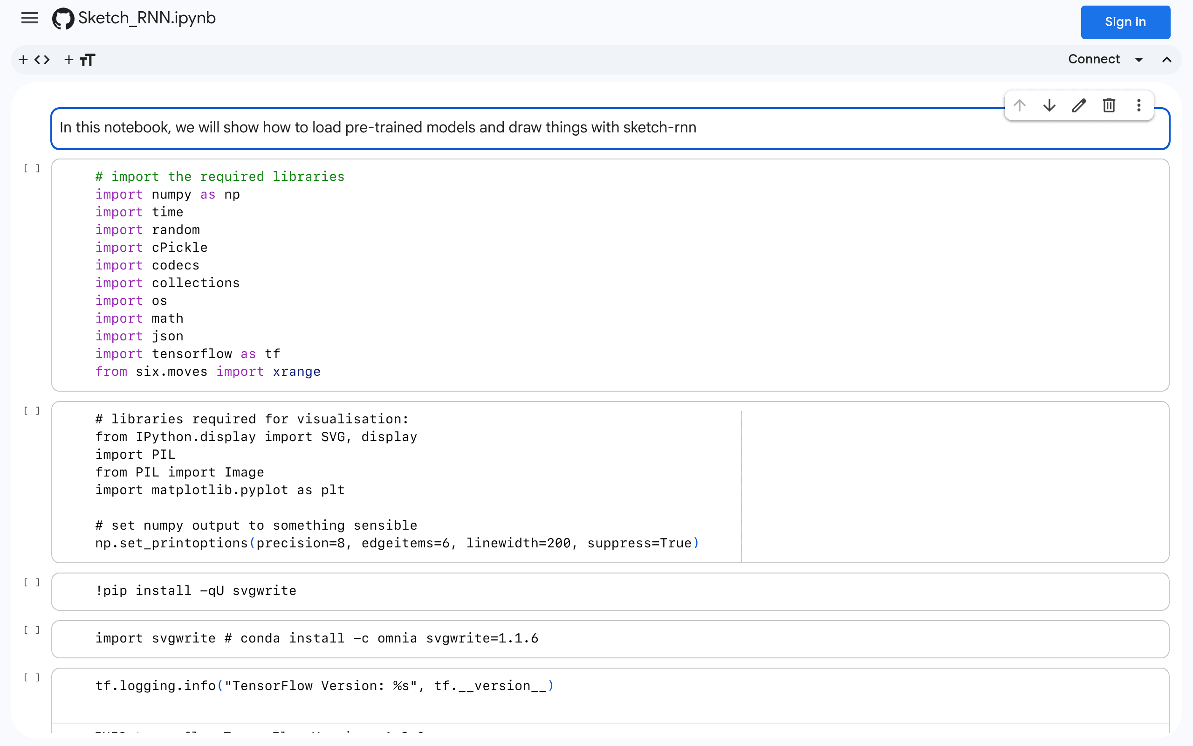Click the 'from PIL import Image' line

180,472
